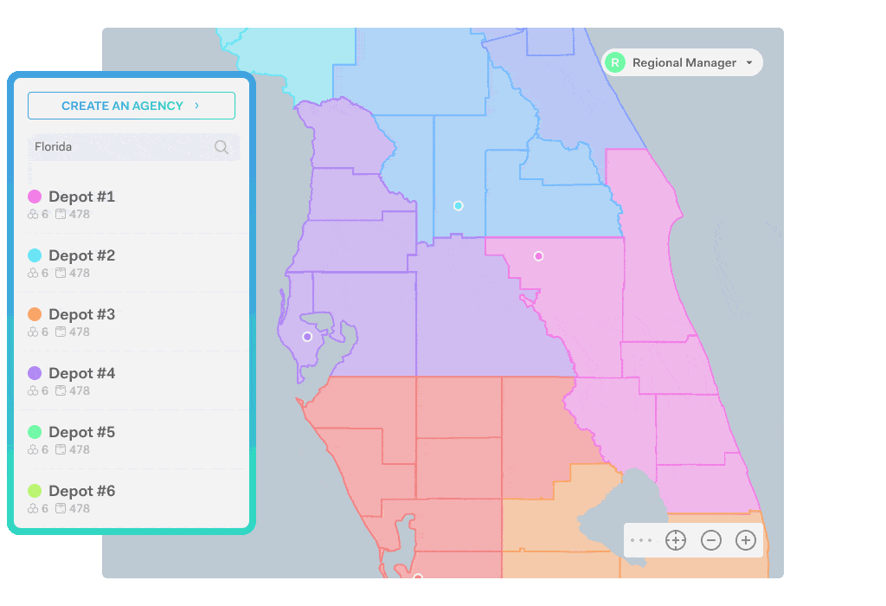
Task: Zoom out using the minus icon
Action: (x=710, y=539)
